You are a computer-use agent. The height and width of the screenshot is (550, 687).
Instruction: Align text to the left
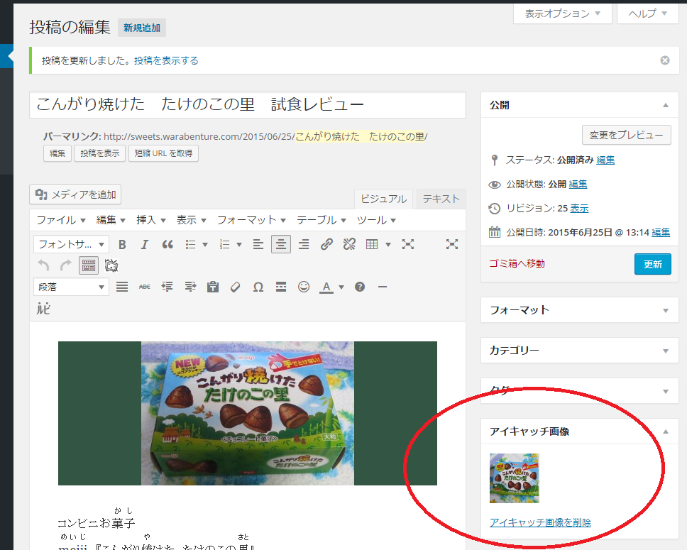(258, 245)
